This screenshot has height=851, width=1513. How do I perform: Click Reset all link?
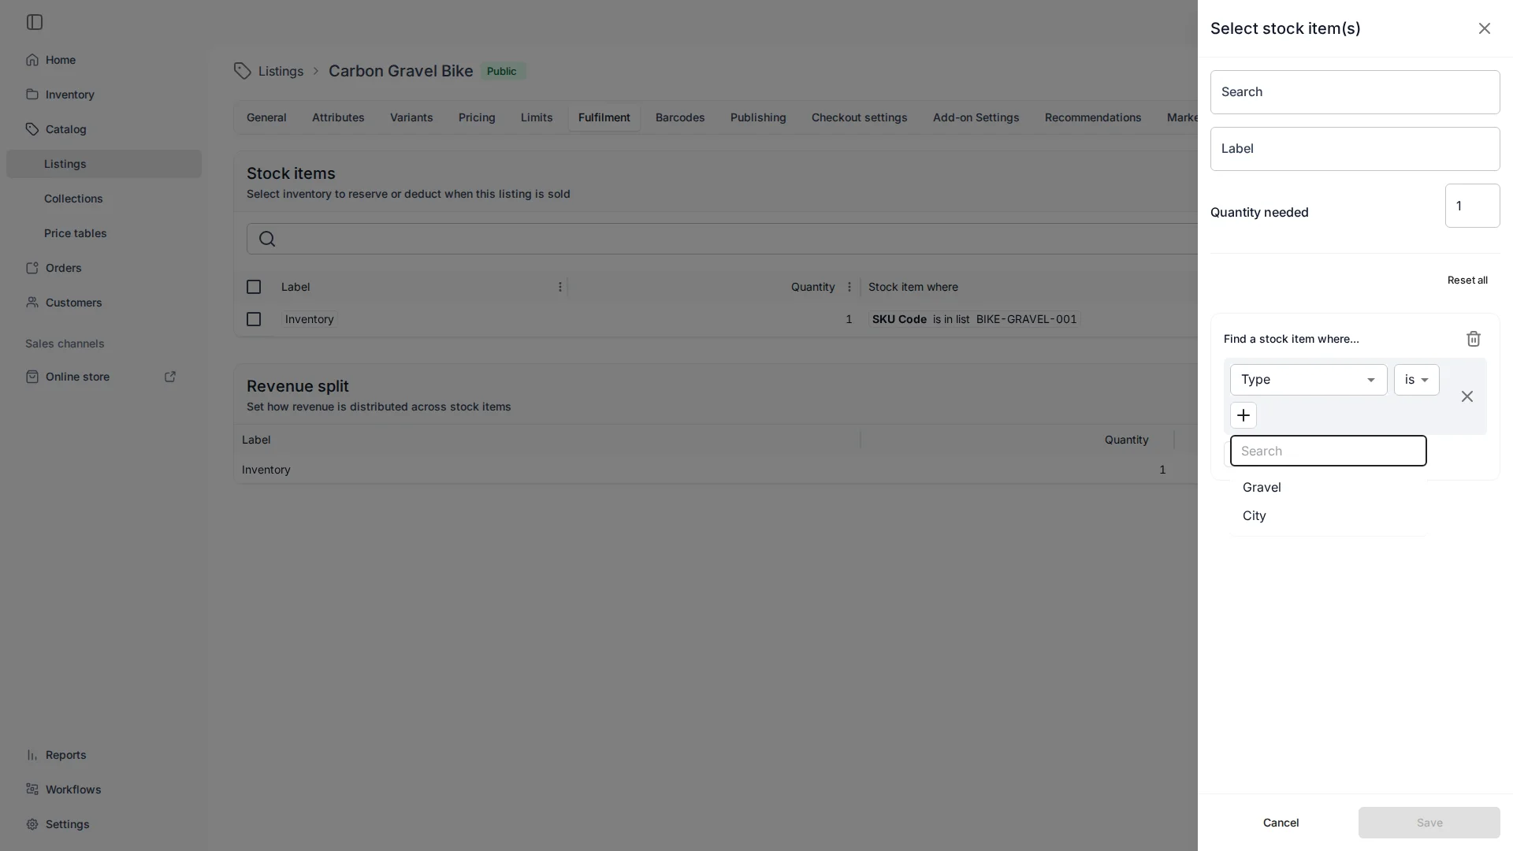(1467, 281)
